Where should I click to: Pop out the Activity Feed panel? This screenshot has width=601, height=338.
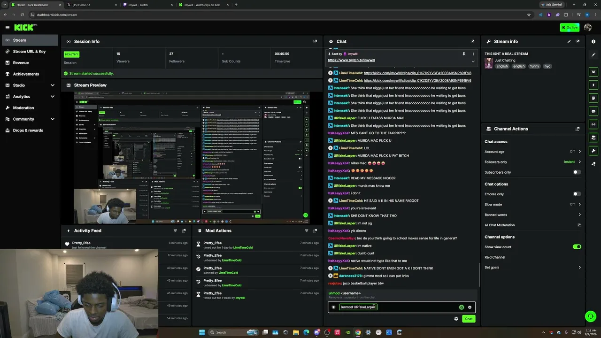click(184, 230)
